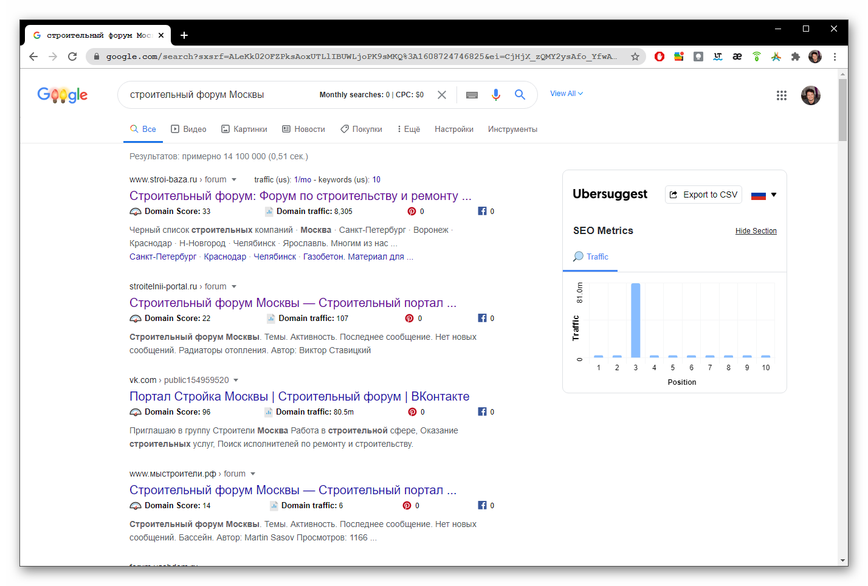
Task: Expand the View All dropdown
Action: [567, 94]
